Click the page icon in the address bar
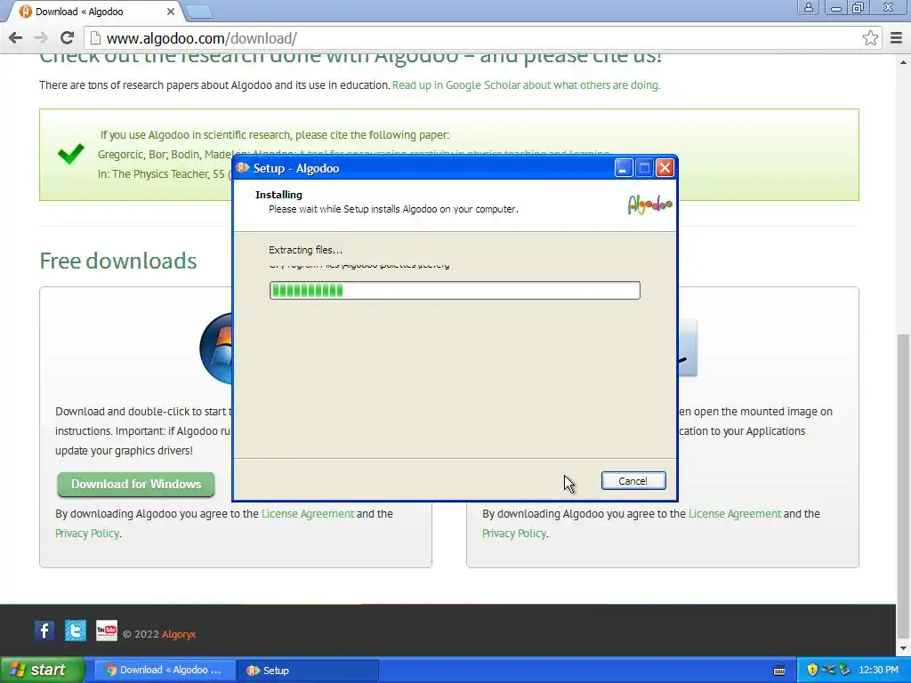The image size is (911, 683). tap(96, 38)
